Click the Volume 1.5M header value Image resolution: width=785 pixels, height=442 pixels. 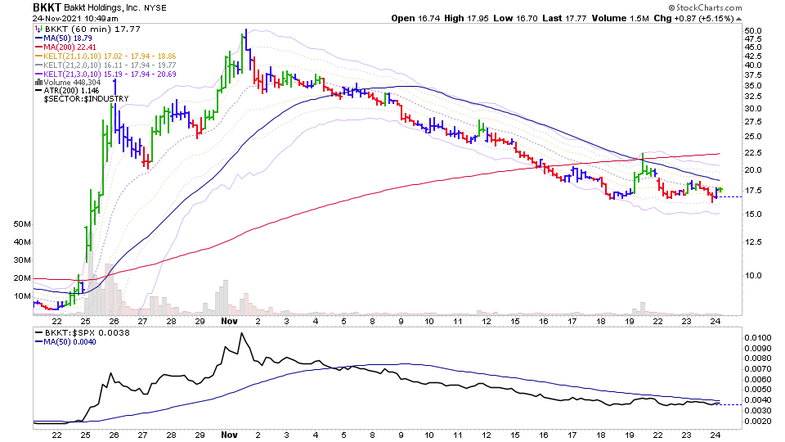pyautogui.click(x=621, y=19)
